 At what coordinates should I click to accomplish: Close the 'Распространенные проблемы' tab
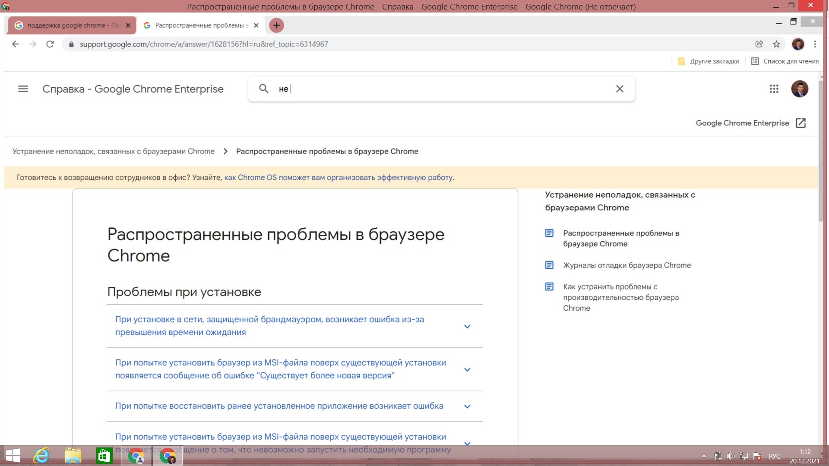pyautogui.click(x=256, y=25)
